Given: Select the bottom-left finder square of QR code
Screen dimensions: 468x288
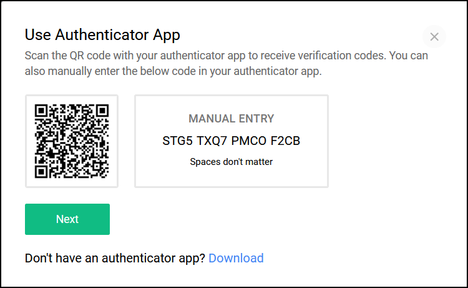Looking at the screenshot, I should 41,172.
